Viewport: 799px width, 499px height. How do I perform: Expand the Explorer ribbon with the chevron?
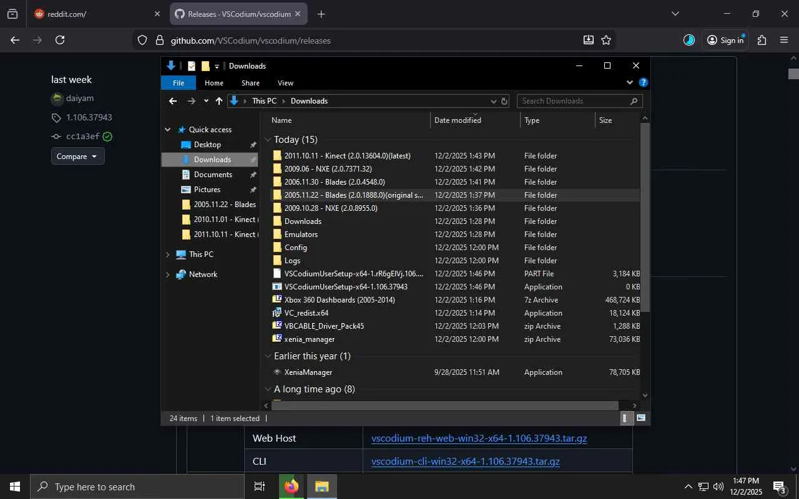point(629,82)
